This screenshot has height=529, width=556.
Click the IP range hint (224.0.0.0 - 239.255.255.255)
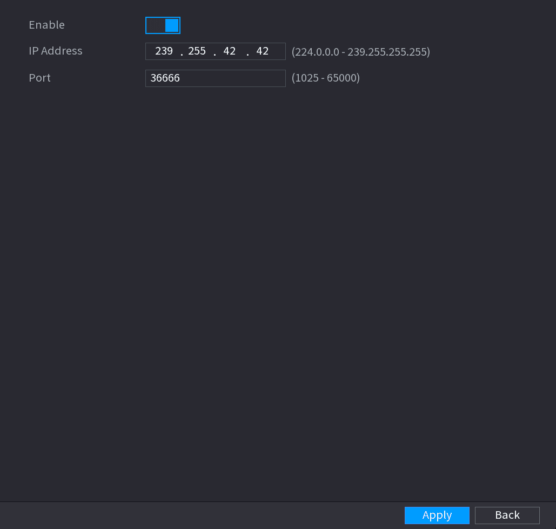[x=360, y=52]
